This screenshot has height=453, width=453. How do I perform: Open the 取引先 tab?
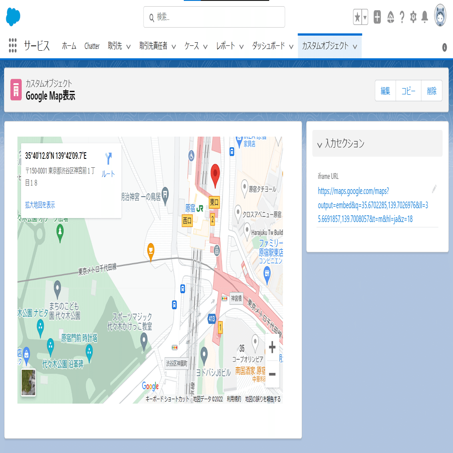(115, 46)
